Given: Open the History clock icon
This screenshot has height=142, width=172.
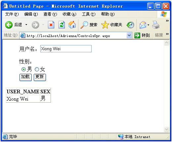Looking at the screenshot, I should pos(130,25).
